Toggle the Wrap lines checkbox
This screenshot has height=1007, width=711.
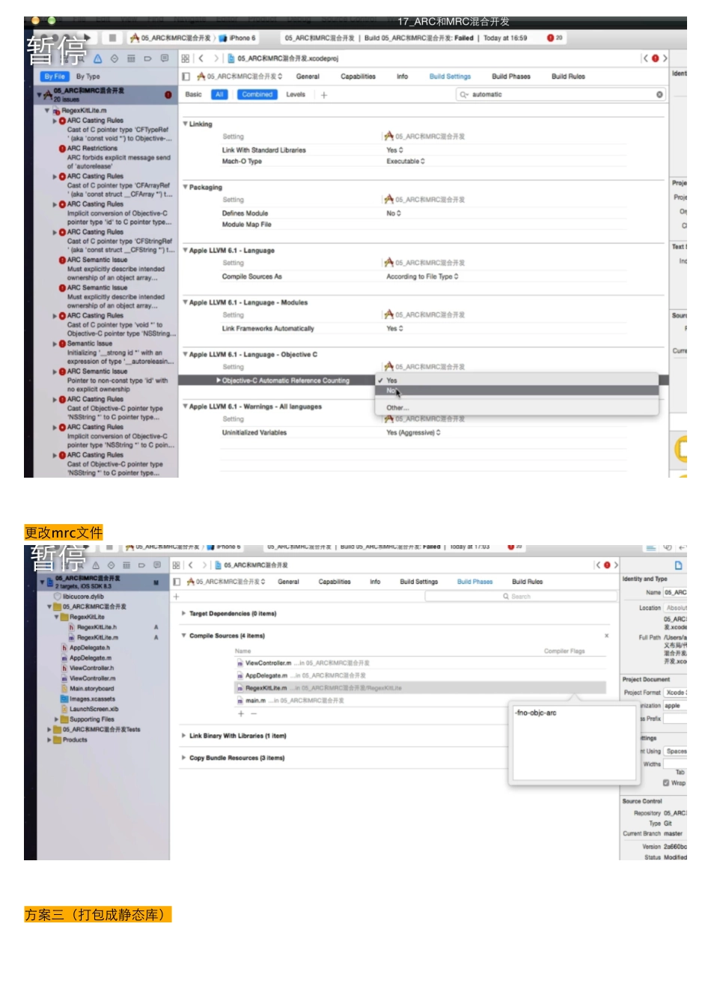point(665,783)
